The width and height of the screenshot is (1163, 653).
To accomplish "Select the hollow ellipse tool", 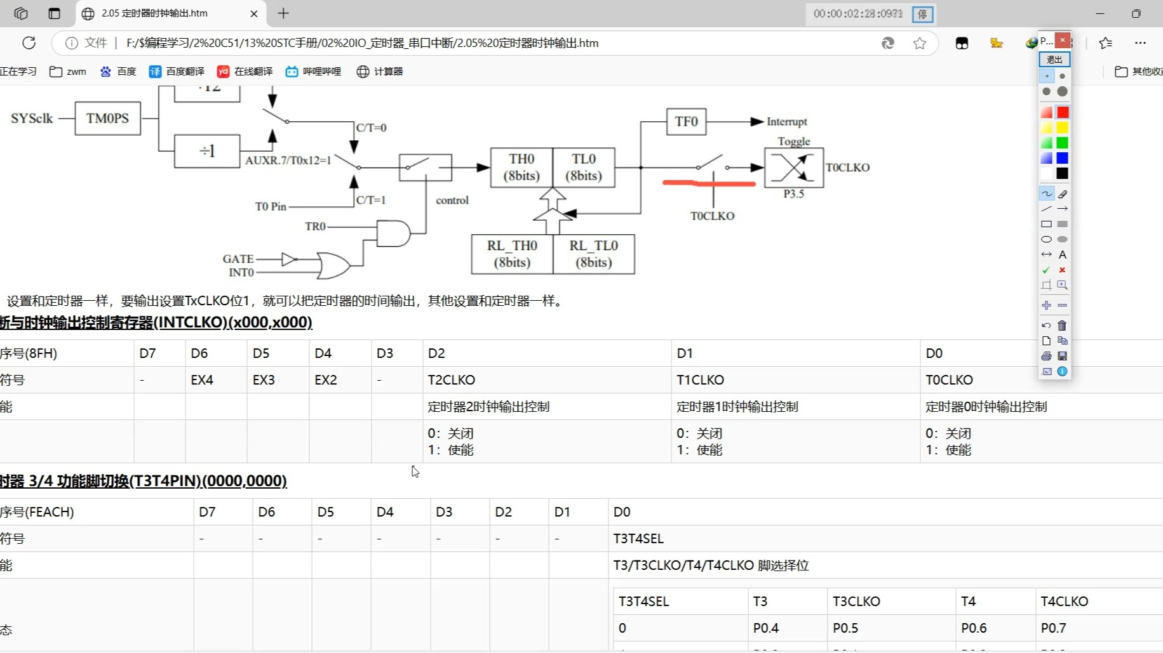I will coord(1047,239).
